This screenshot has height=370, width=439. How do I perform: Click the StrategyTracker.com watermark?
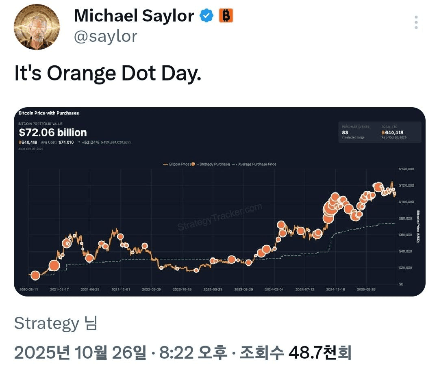pos(220,217)
